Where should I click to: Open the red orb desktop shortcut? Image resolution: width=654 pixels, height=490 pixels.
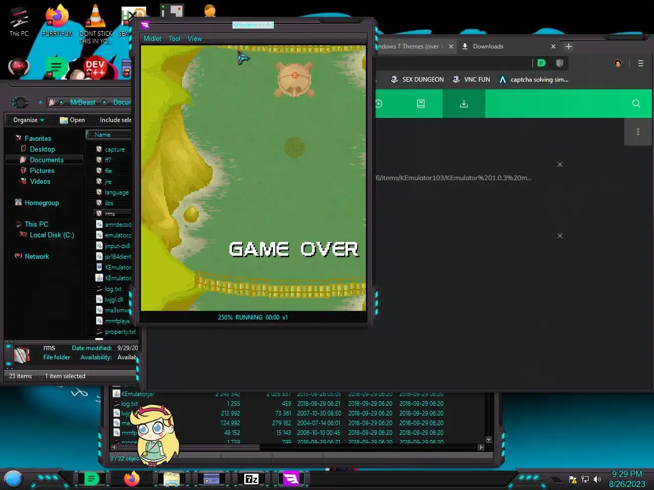[19, 66]
